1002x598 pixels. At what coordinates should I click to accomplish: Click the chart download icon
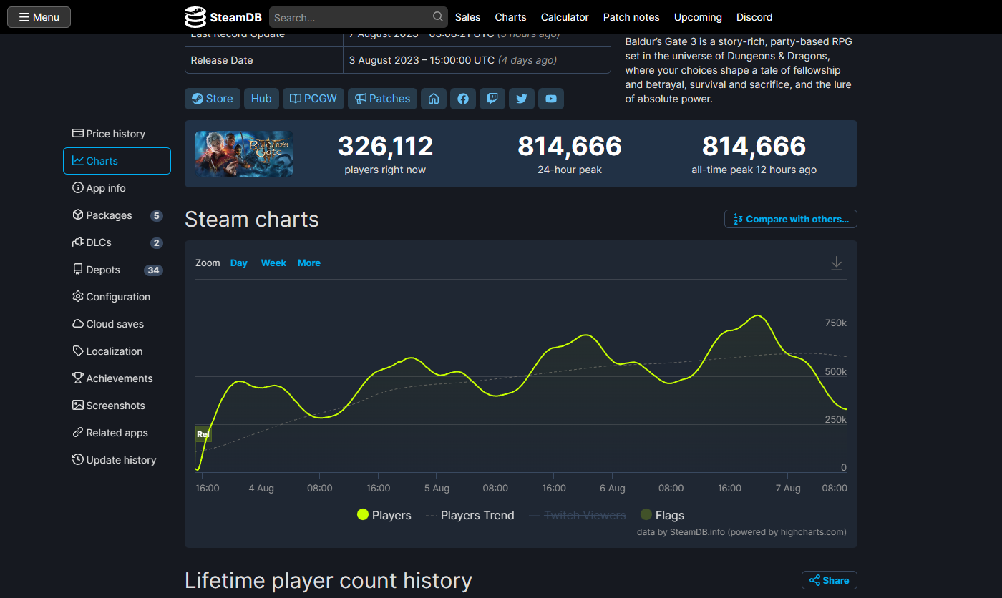(x=837, y=263)
